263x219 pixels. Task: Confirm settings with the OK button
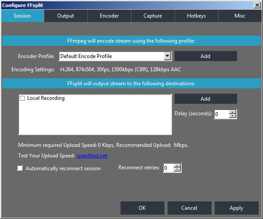pos(142,208)
